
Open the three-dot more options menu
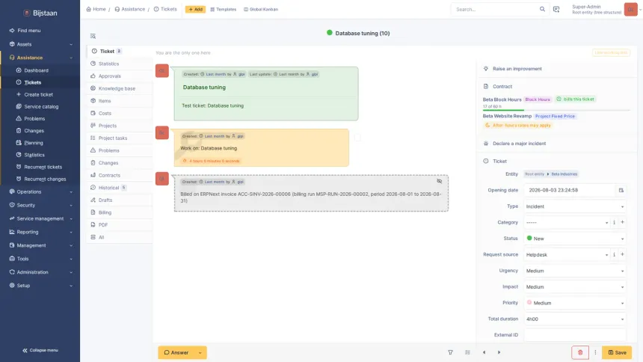coord(595,352)
